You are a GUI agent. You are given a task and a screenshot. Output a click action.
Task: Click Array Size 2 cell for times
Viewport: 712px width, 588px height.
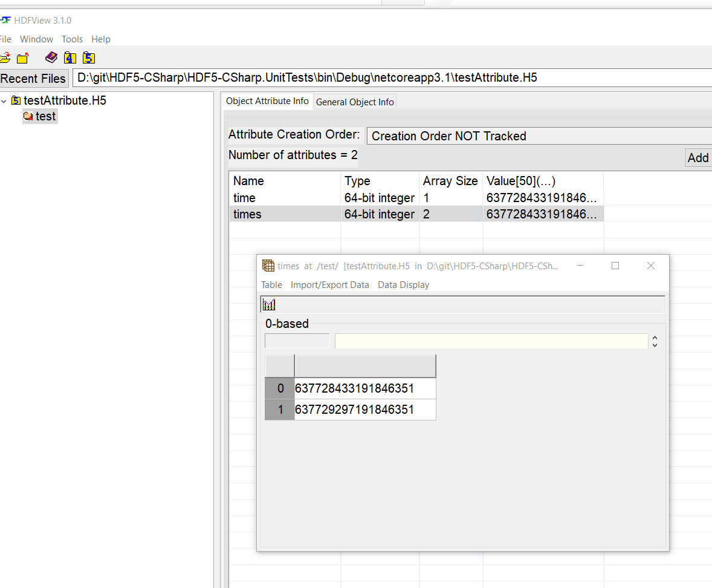[450, 214]
